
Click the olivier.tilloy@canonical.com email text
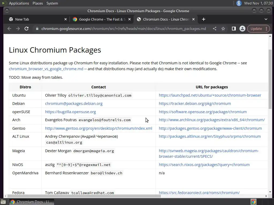(100, 95)
